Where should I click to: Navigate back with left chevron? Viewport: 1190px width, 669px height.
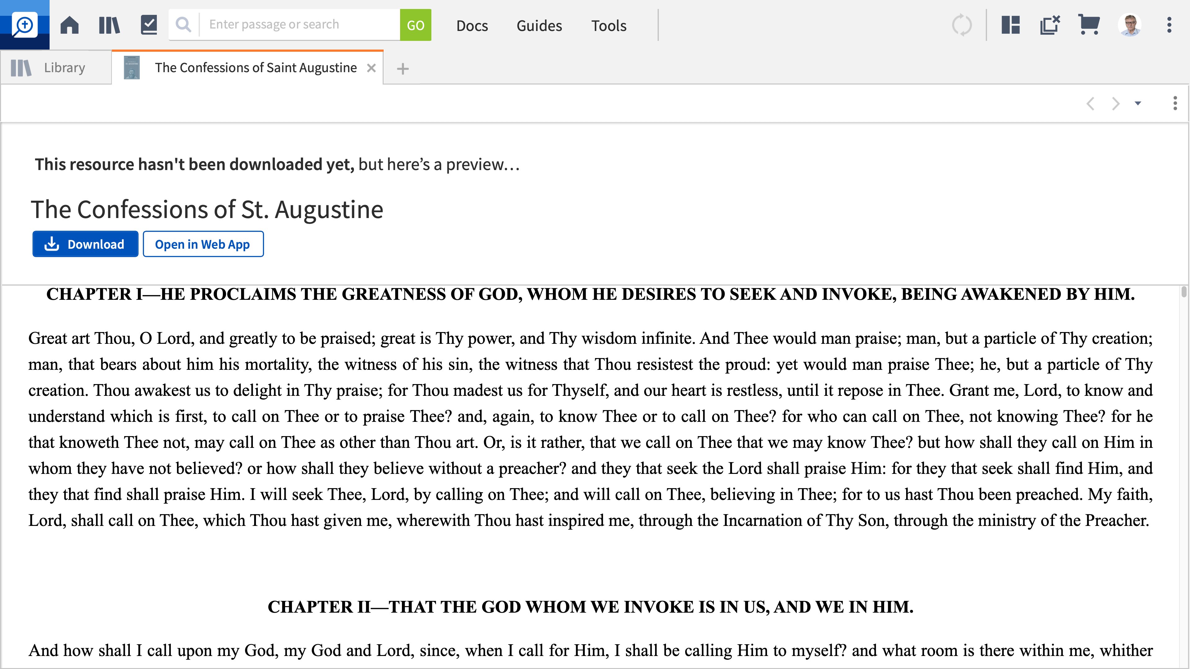click(1091, 103)
